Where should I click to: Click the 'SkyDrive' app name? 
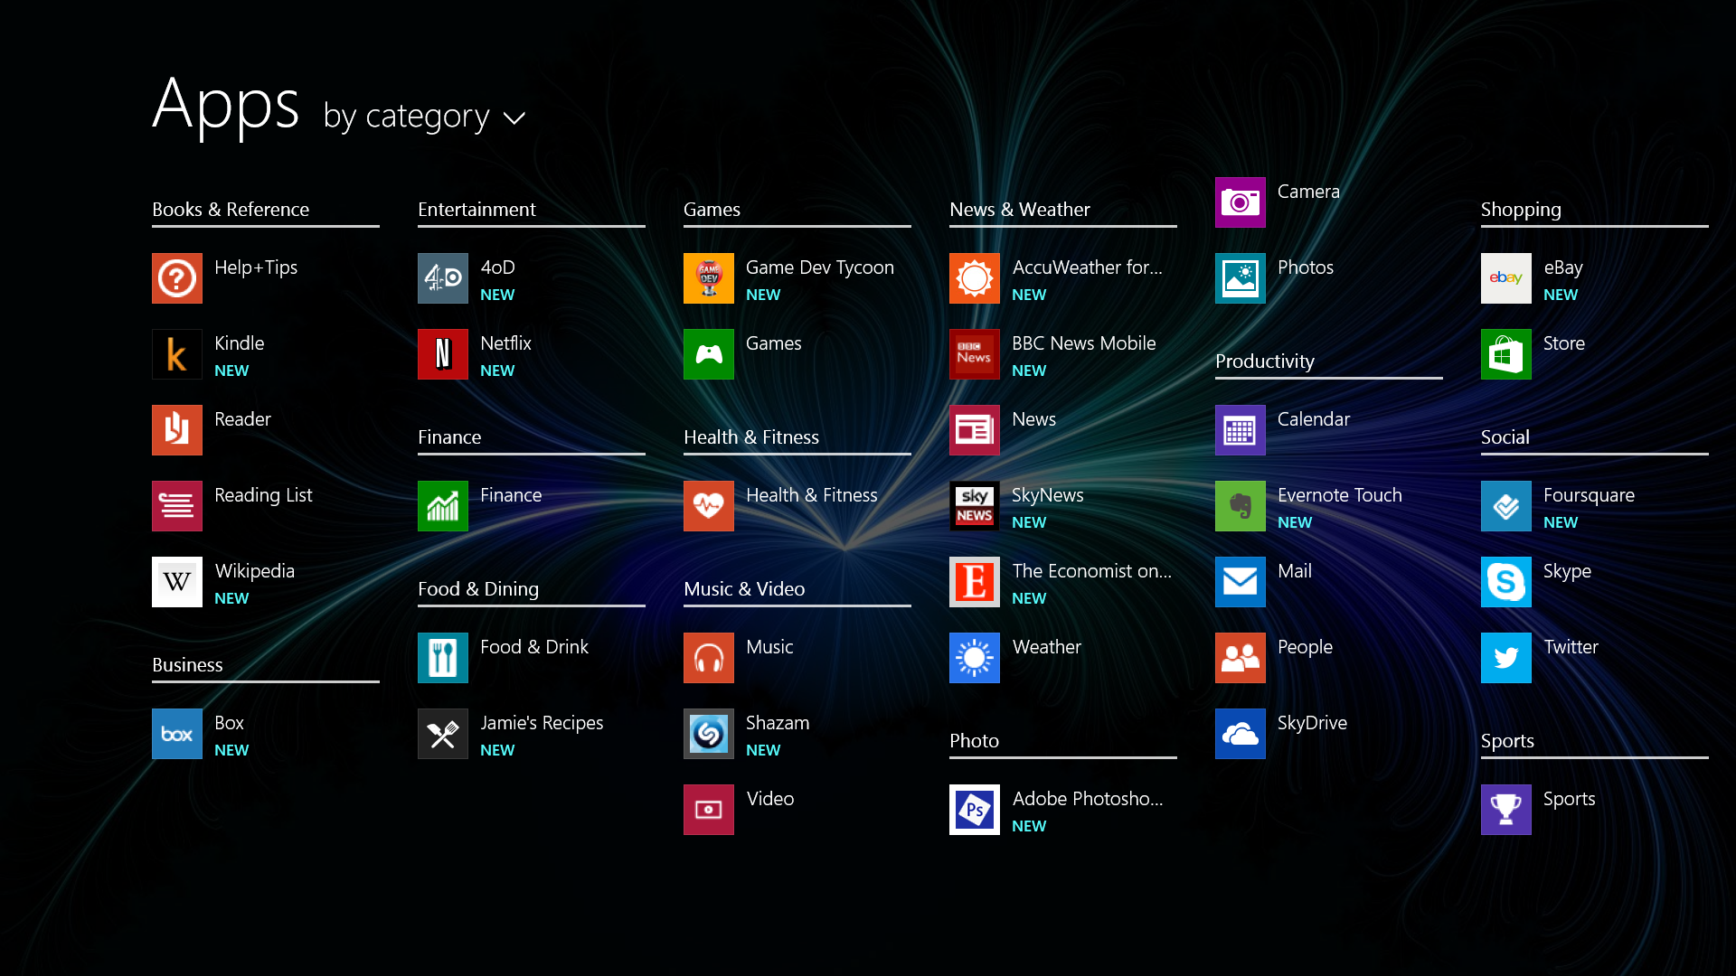1312,723
